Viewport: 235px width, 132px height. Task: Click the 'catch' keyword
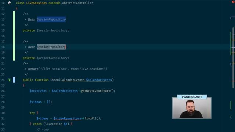[37, 124]
